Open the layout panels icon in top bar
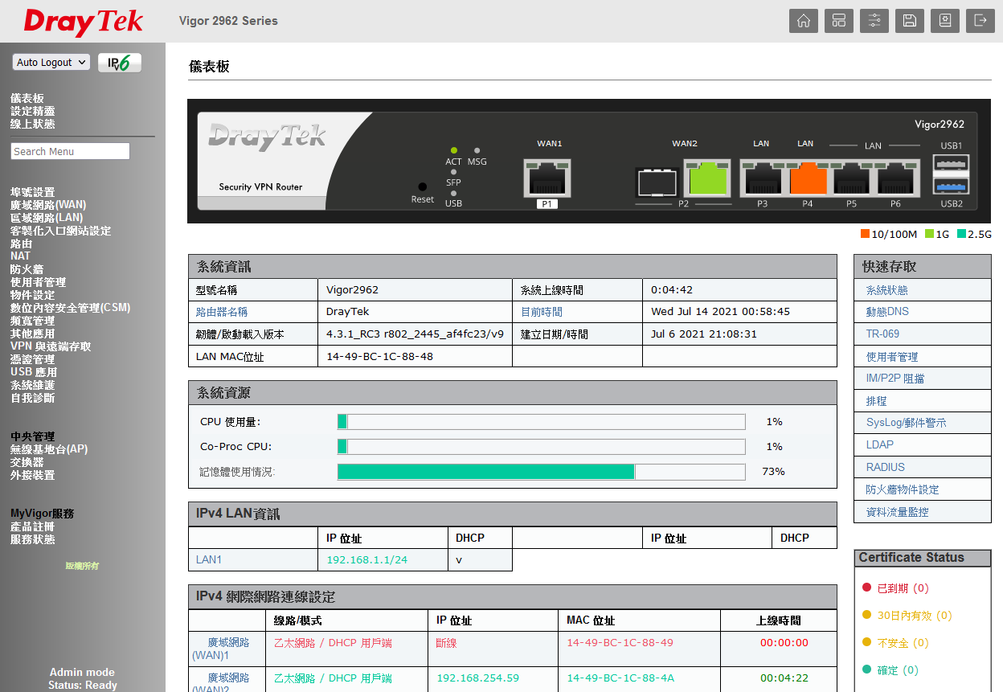 pos(839,21)
